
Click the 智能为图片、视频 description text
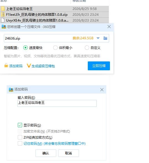[52, 56]
